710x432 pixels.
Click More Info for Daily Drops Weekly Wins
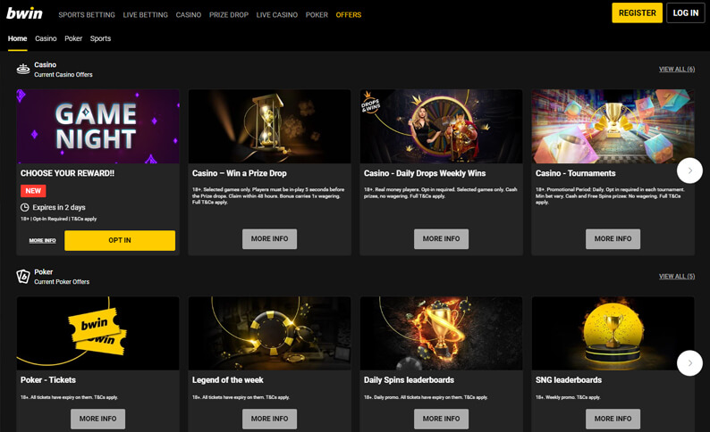(441, 239)
